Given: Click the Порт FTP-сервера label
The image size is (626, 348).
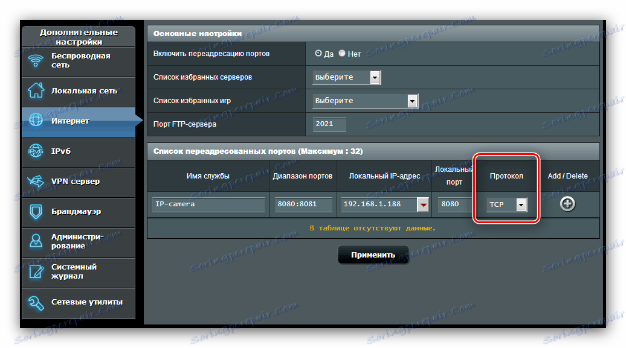Looking at the screenshot, I should (x=185, y=124).
